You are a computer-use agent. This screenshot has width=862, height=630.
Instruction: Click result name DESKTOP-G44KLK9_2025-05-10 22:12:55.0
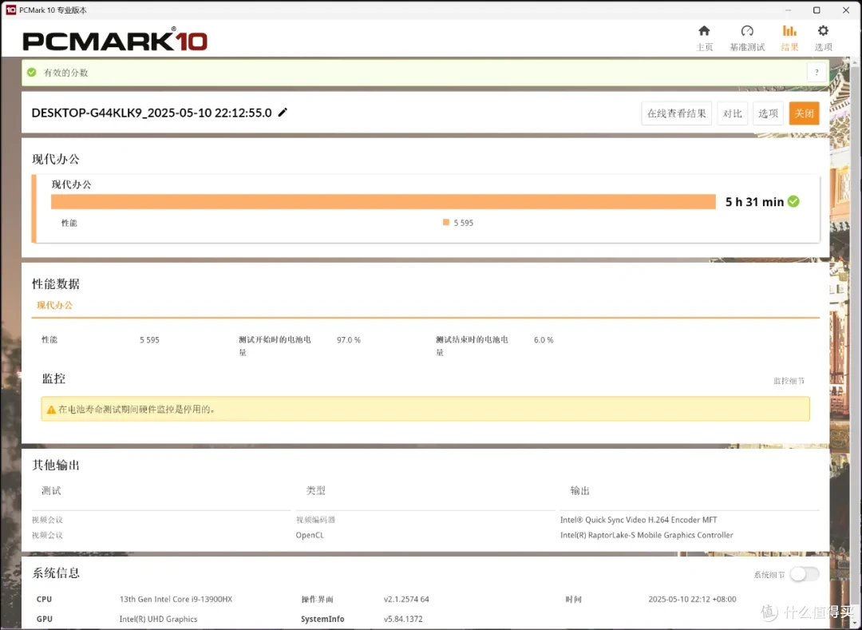[152, 113]
